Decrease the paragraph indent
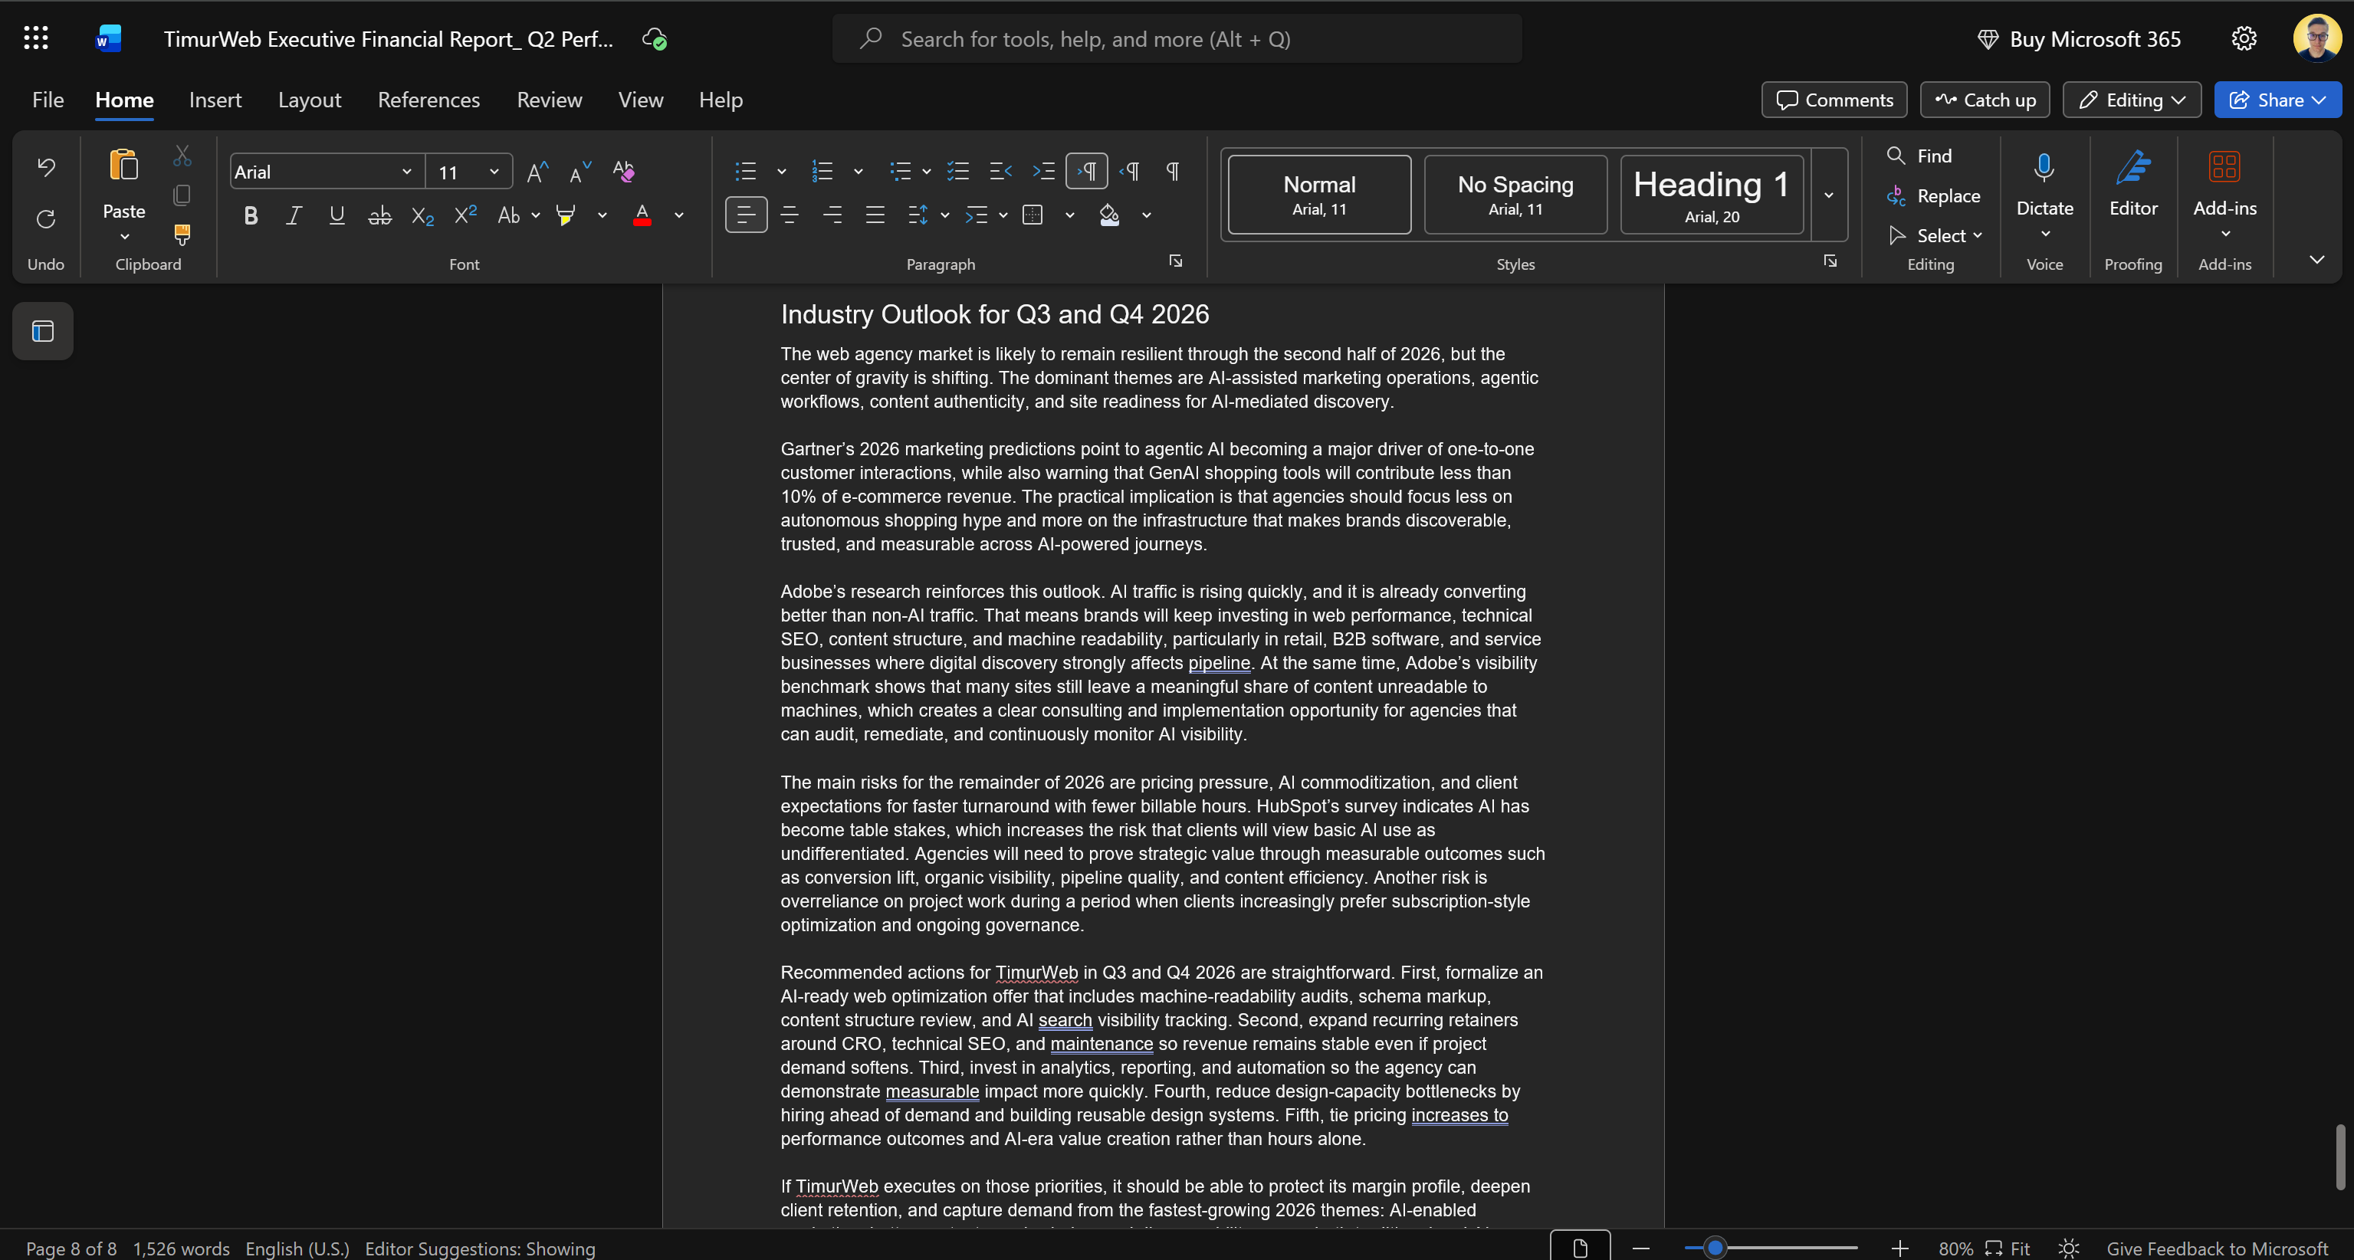Image resolution: width=2354 pixels, height=1260 pixels. [1000, 171]
